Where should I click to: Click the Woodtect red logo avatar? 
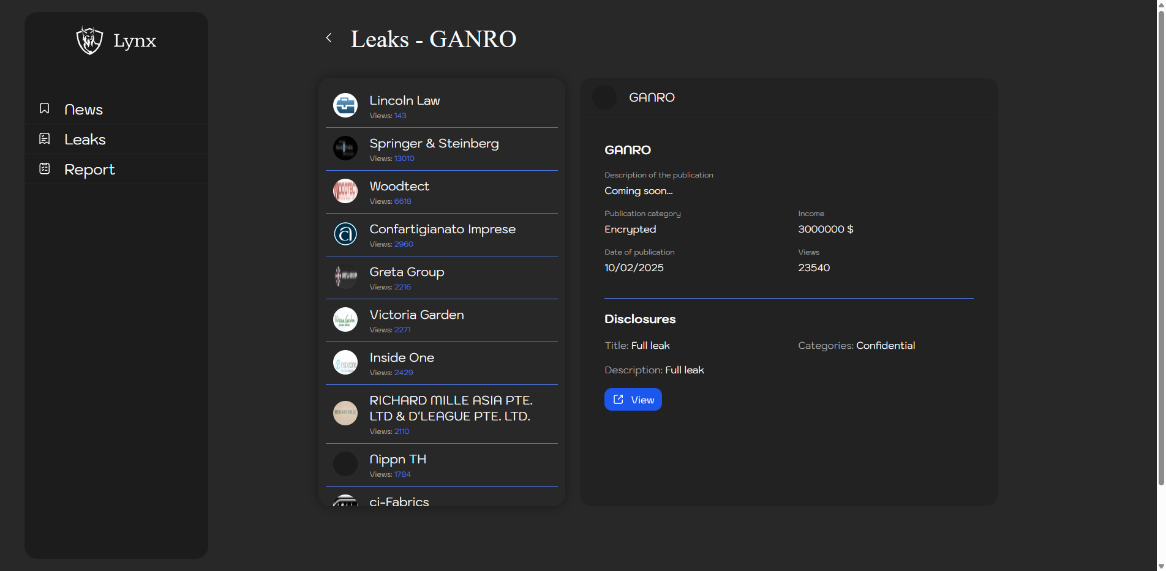pyautogui.click(x=345, y=191)
